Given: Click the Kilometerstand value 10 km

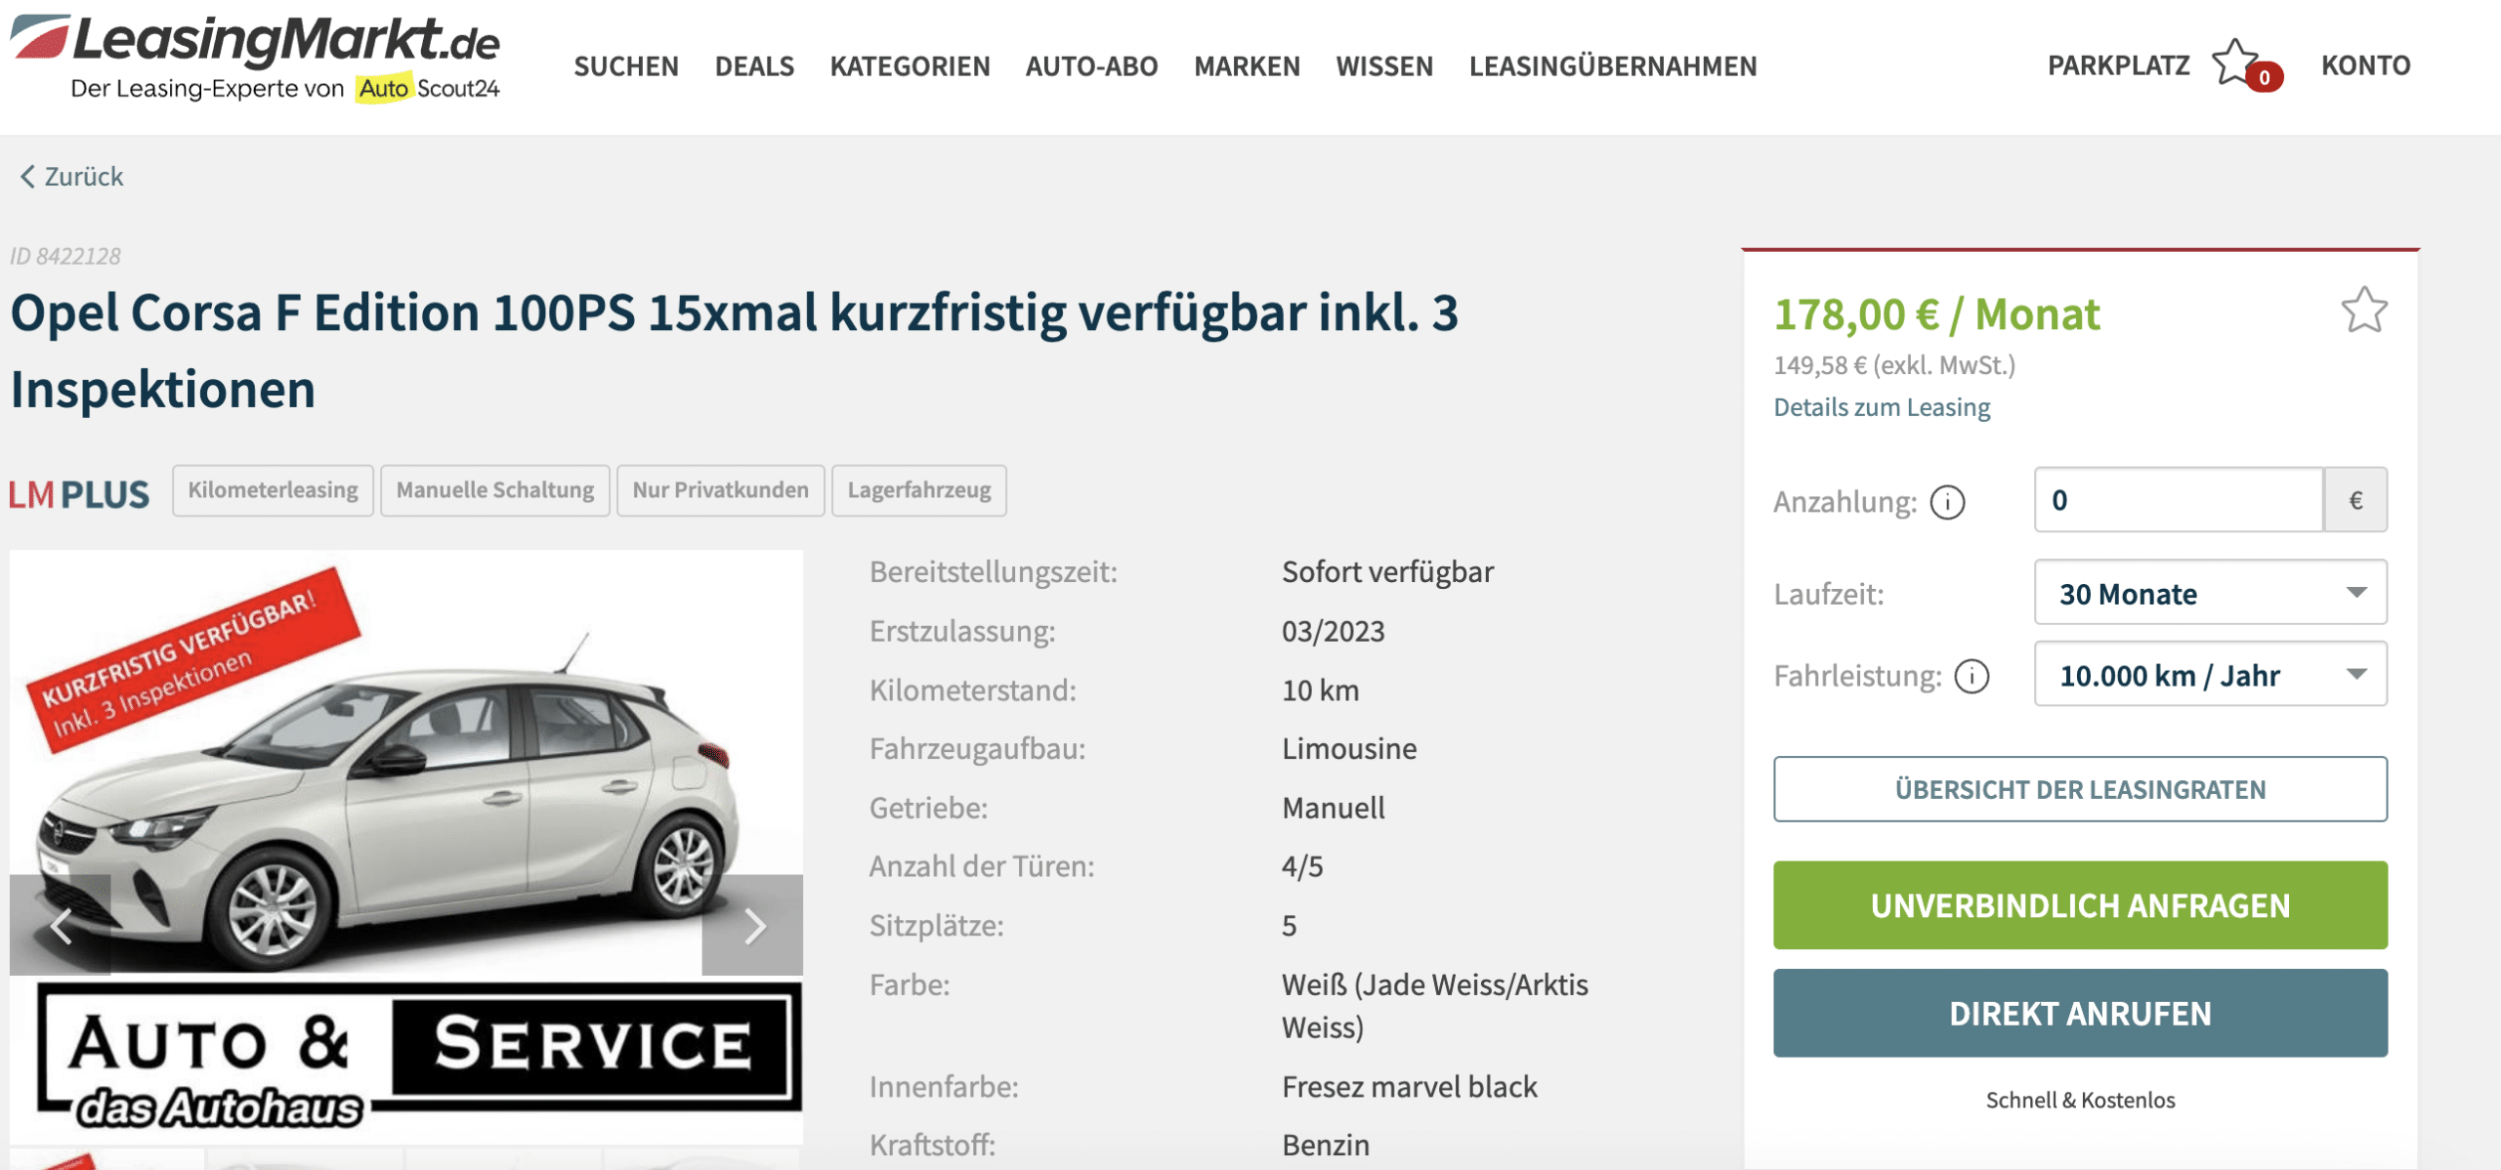Looking at the screenshot, I should coord(1320,690).
